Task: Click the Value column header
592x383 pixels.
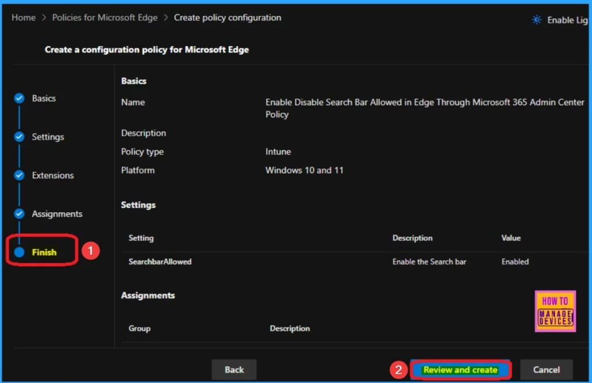Action: point(511,238)
